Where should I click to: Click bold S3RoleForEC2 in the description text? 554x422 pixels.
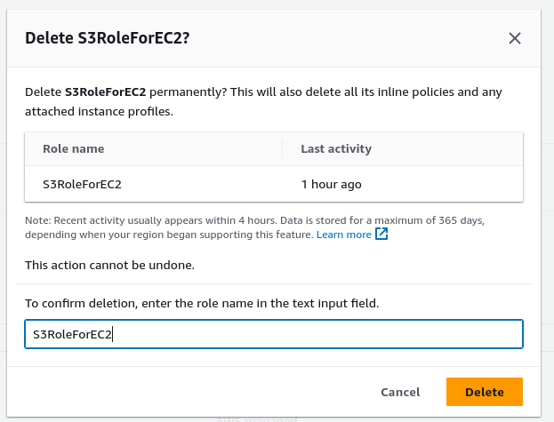tap(105, 92)
